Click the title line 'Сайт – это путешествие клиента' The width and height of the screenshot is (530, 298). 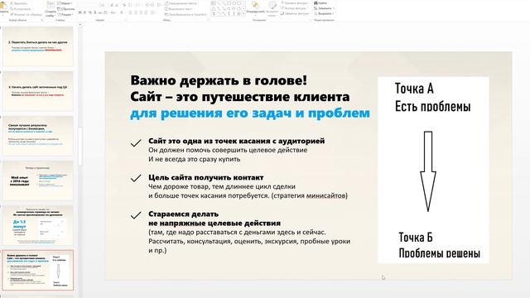click(240, 97)
